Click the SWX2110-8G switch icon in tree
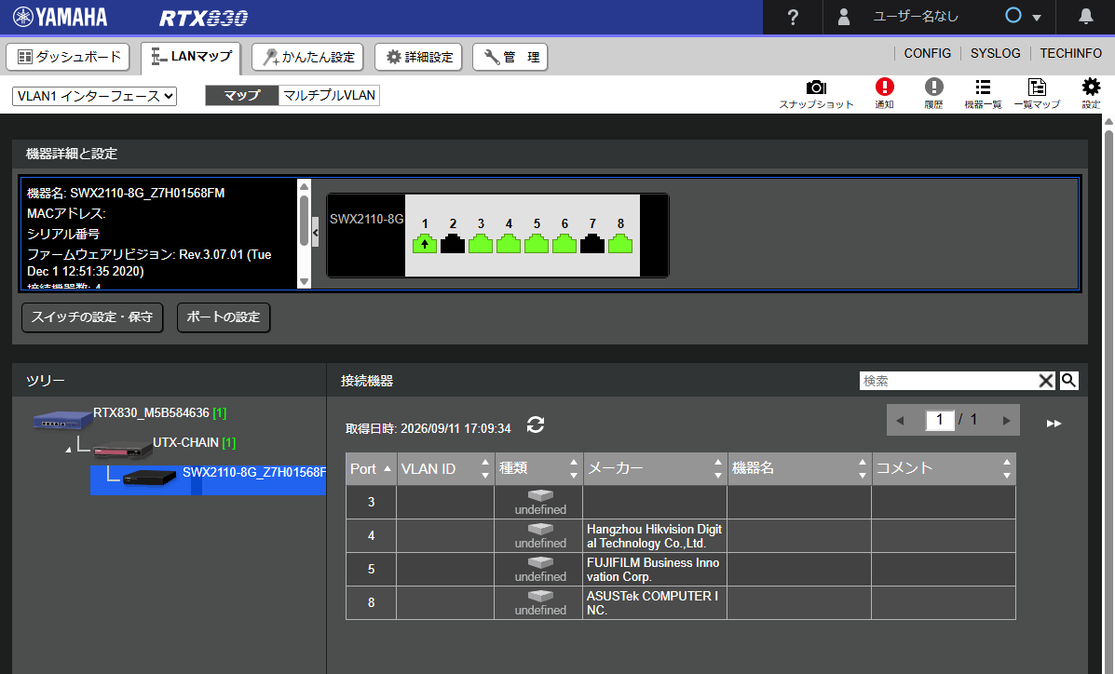Viewport: 1115px width, 674px height. (x=149, y=477)
